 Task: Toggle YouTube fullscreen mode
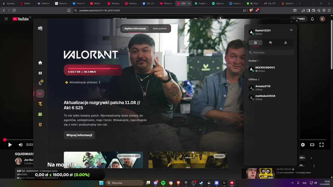322,145
